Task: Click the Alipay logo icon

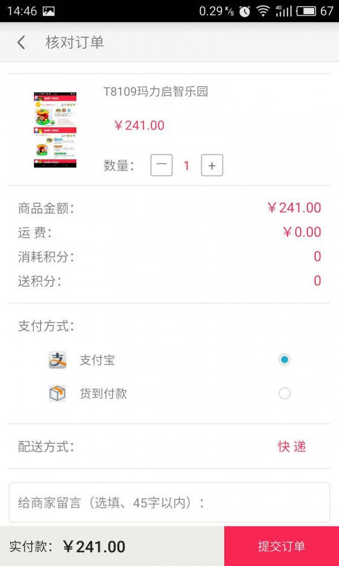Action: coord(57,360)
